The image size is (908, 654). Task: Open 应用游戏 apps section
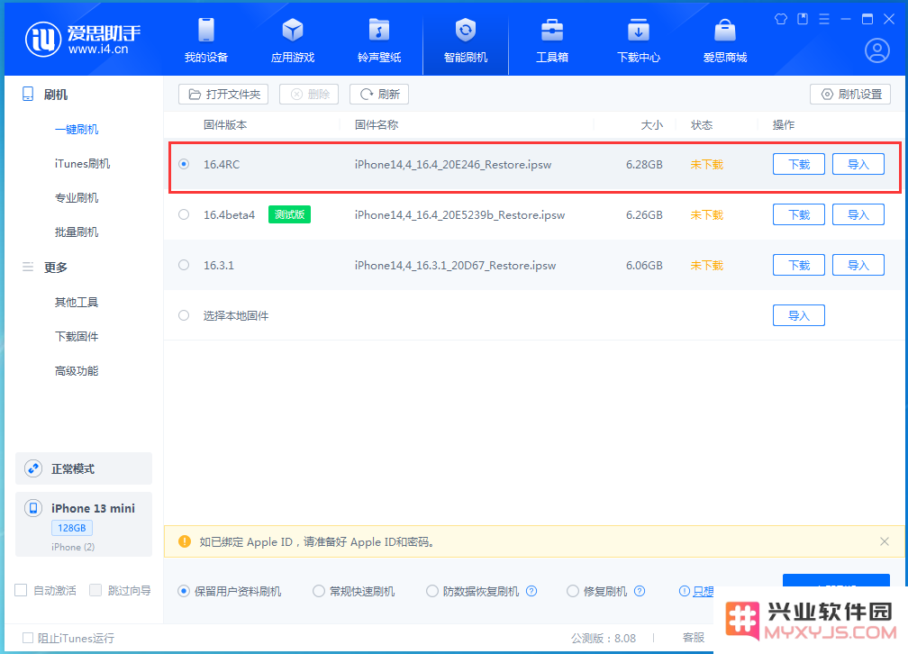click(x=293, y=41)
